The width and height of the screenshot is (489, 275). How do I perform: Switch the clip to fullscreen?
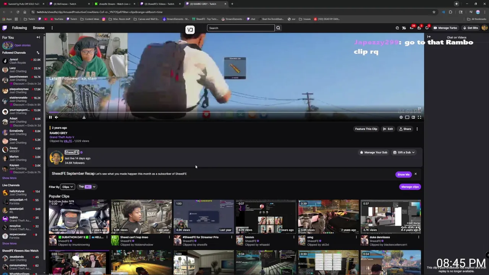pos(419,117)
